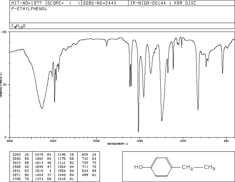Viewport: 235px width, 182px height.
Task: Click peak table entry 543
Action: click(85, 171)
